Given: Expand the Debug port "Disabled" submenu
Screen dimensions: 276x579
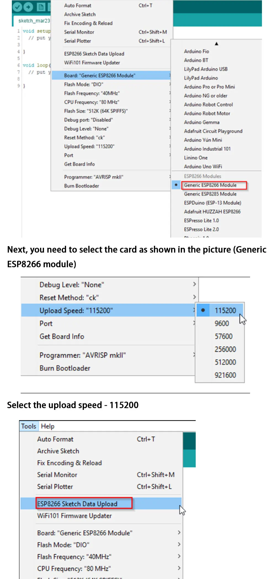Looking at the screenshot, I should [88, 120].
